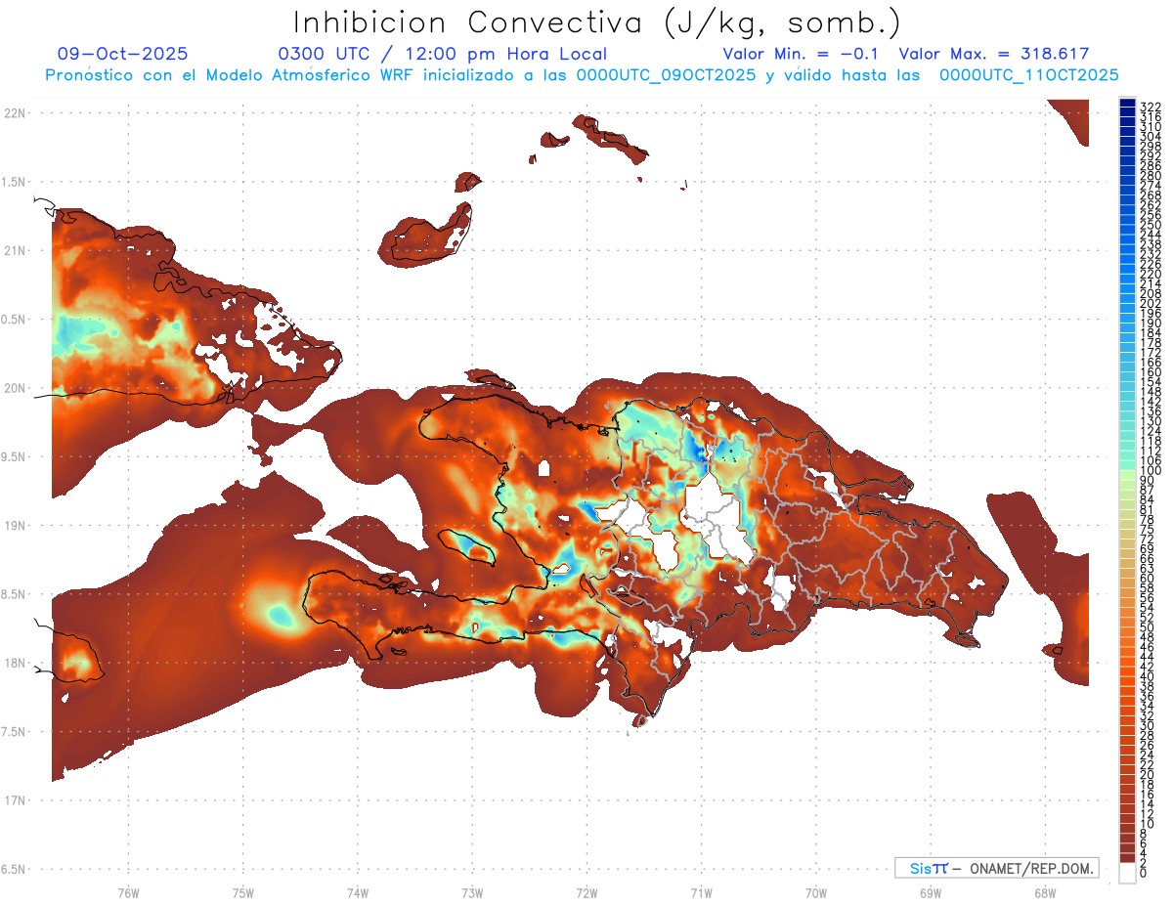The height and width of the screenshot is (906, 1173).
Task: Click the pale green 100 level on colorbar
Action: 1127,472
